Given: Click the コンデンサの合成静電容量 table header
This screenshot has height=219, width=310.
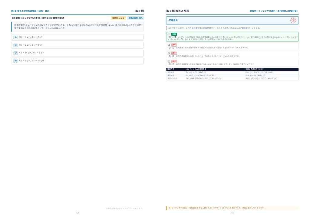Looking at the screenshot, I should coord(196,69).
